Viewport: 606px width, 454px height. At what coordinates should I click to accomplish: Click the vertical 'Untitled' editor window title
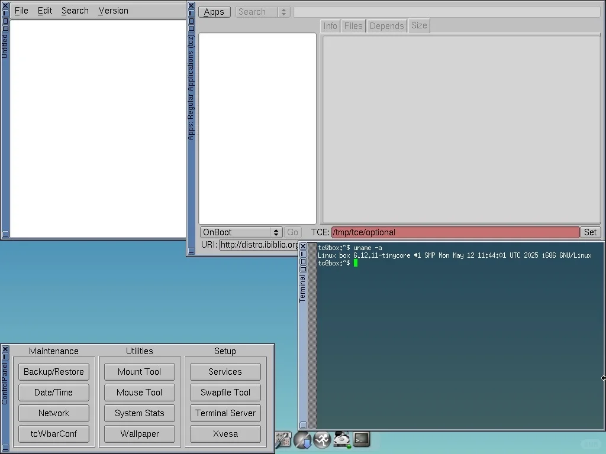click(5, 46)
